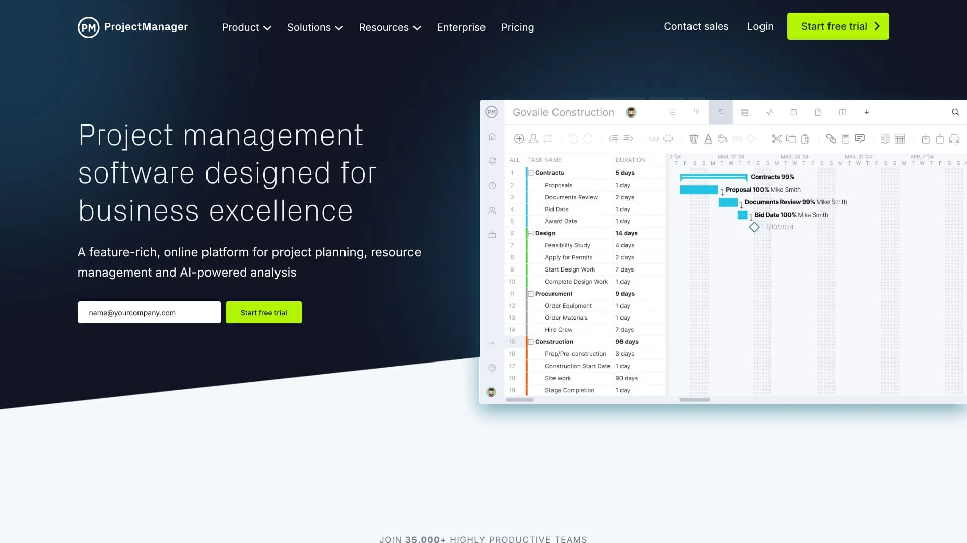Click the paperclip icon to attach a file
The image size is (967, 543).
pyautogui.click(x=831, y=139)
